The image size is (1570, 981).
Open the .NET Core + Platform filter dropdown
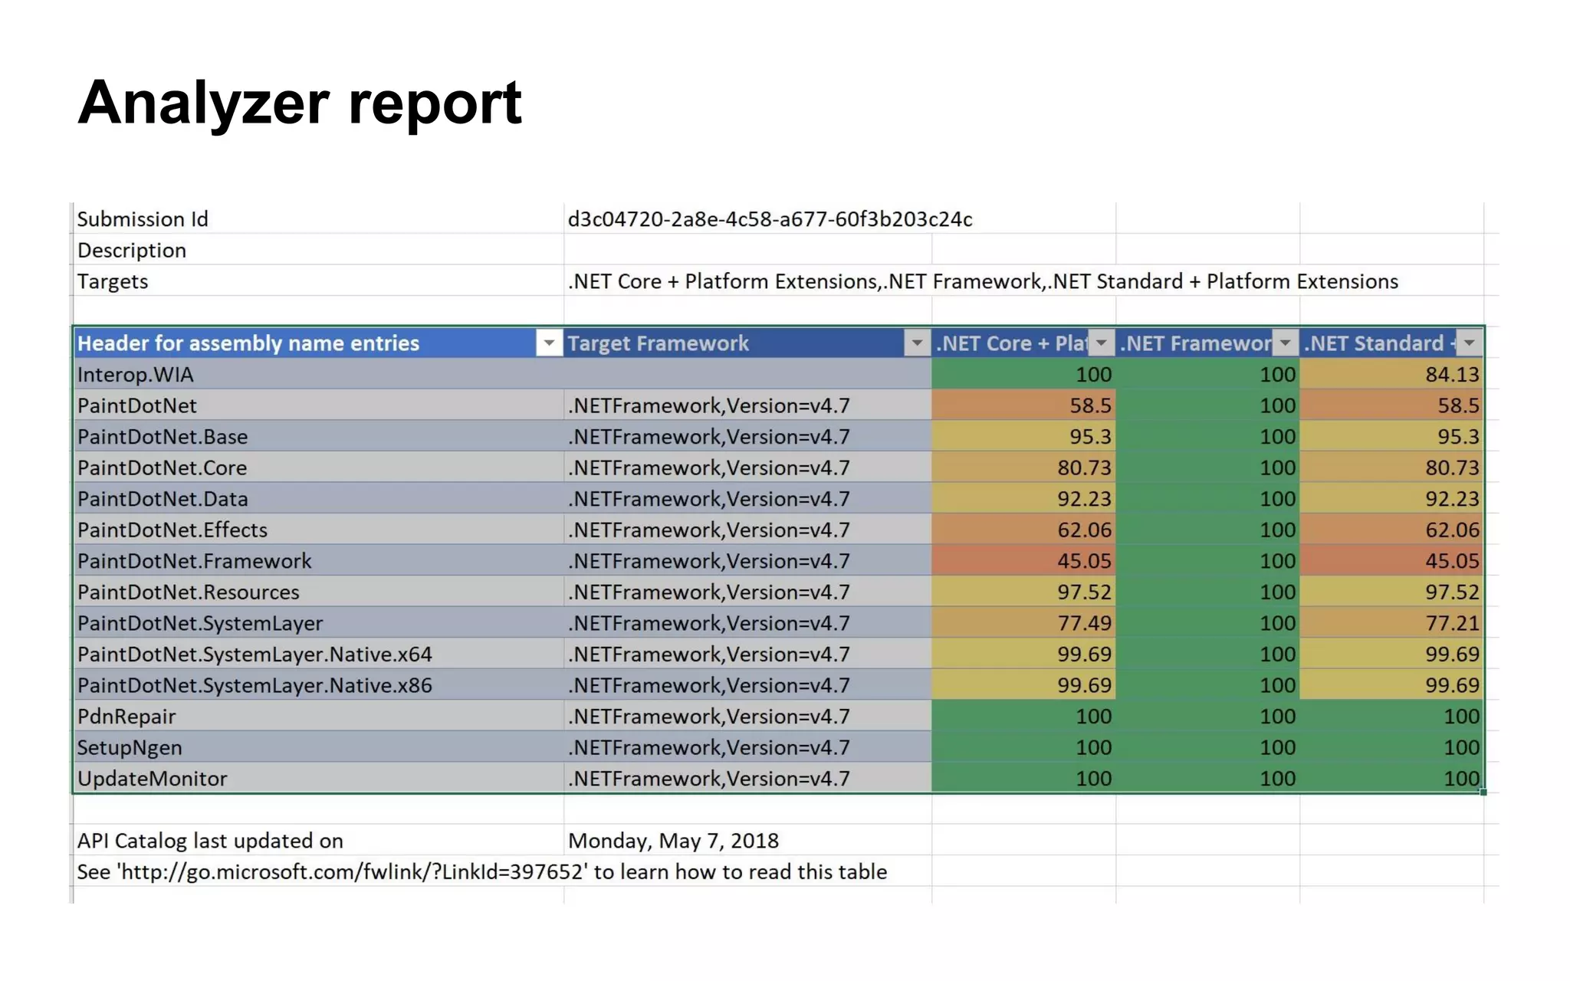click(1102, 343)
